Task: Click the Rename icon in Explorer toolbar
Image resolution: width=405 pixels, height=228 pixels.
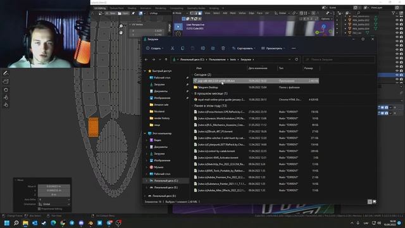Action: (x=202, y=48)
